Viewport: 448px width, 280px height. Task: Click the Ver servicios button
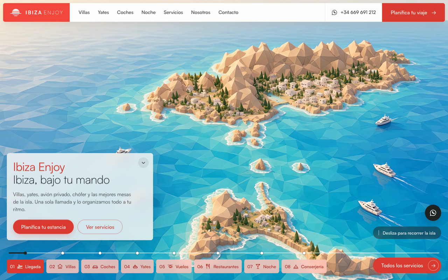(x=100, y=227)
